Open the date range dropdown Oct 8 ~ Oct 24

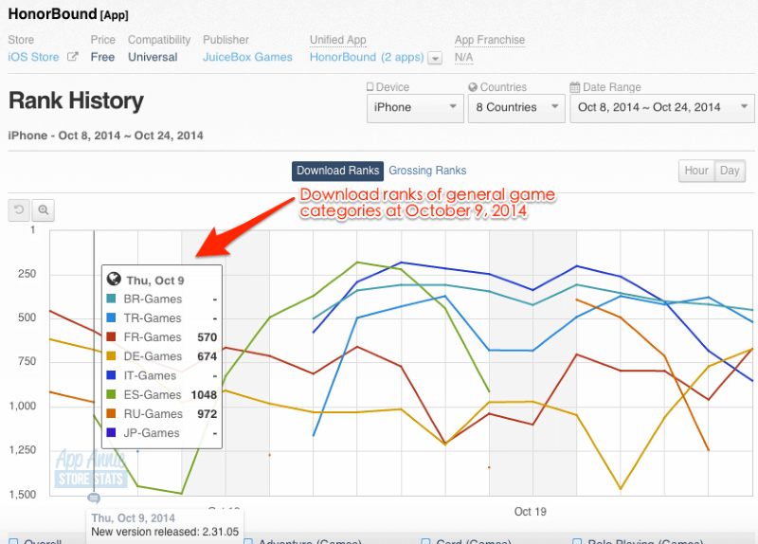click(661, 108)
